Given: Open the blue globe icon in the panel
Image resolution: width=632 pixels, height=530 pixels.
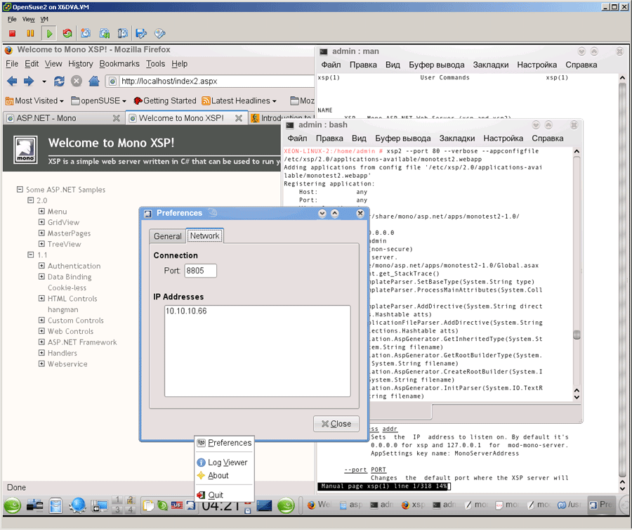Looking at the screenshot, I should pyautogui.click(x=77, y=505).
